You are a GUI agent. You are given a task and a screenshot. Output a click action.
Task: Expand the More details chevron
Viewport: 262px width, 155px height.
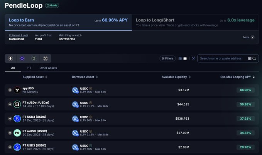pyautogui.click(x=253, y=37)
